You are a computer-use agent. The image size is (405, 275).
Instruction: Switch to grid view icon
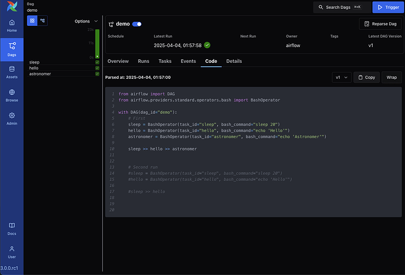(x=32, y=21)
